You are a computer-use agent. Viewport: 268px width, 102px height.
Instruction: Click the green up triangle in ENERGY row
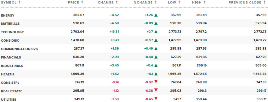[156, 15]
